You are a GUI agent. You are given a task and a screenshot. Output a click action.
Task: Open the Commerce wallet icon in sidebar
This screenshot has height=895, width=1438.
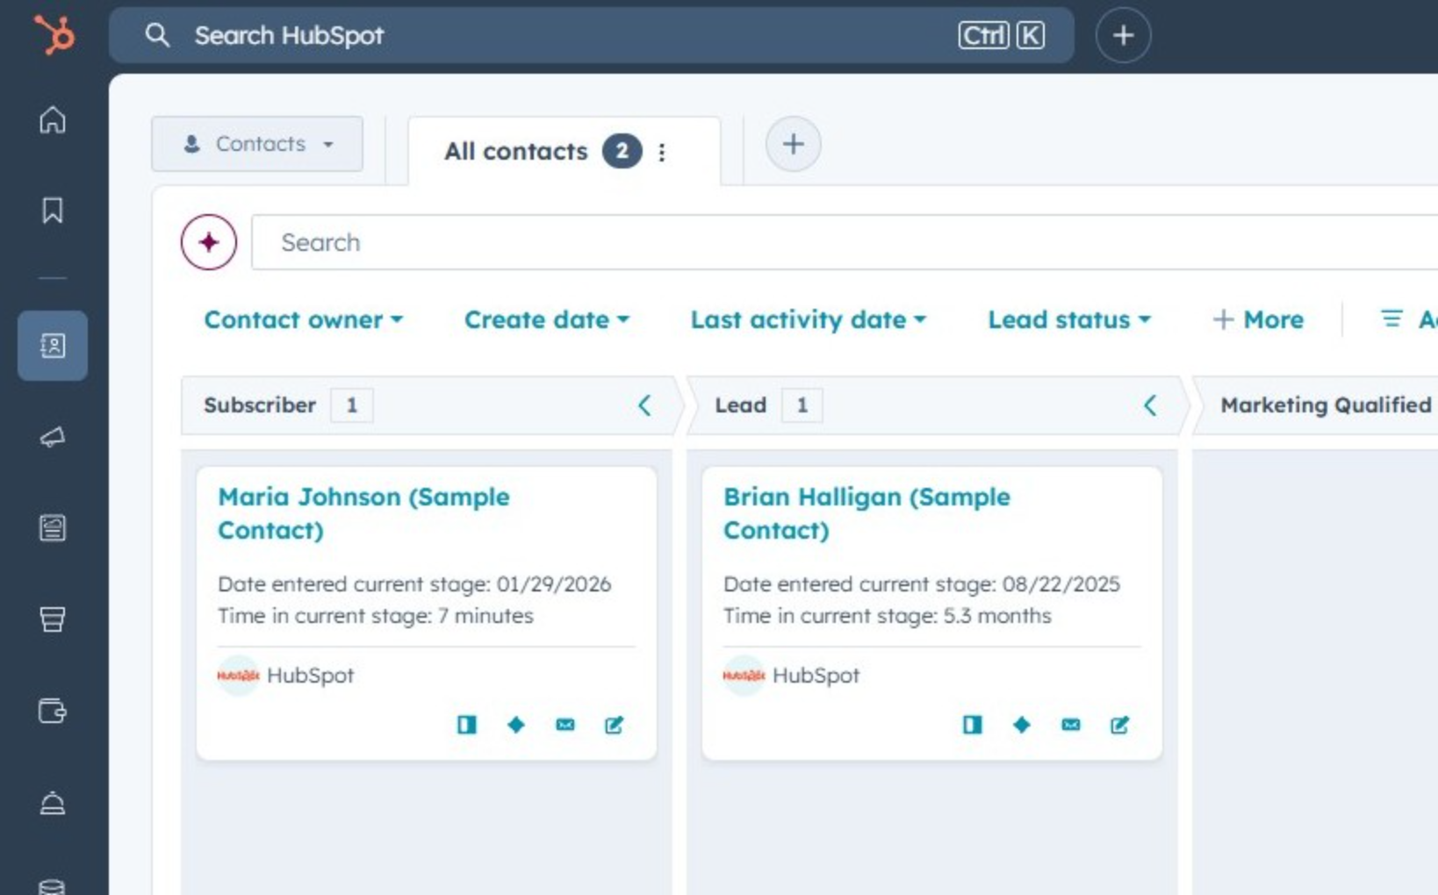tap(52, 712)
